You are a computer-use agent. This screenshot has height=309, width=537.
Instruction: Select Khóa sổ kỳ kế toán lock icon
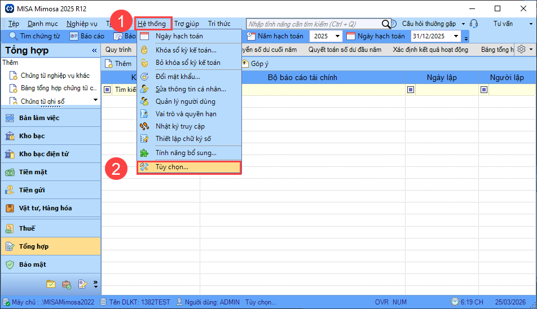144,50
